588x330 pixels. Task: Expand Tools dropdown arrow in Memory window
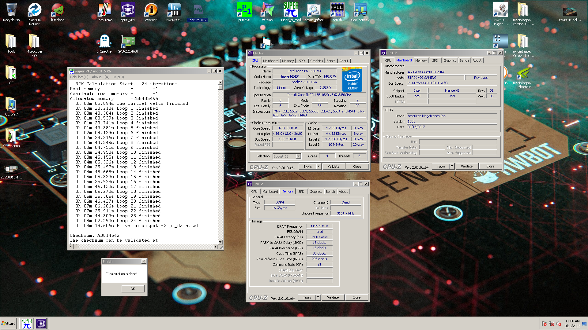[318, 297]
